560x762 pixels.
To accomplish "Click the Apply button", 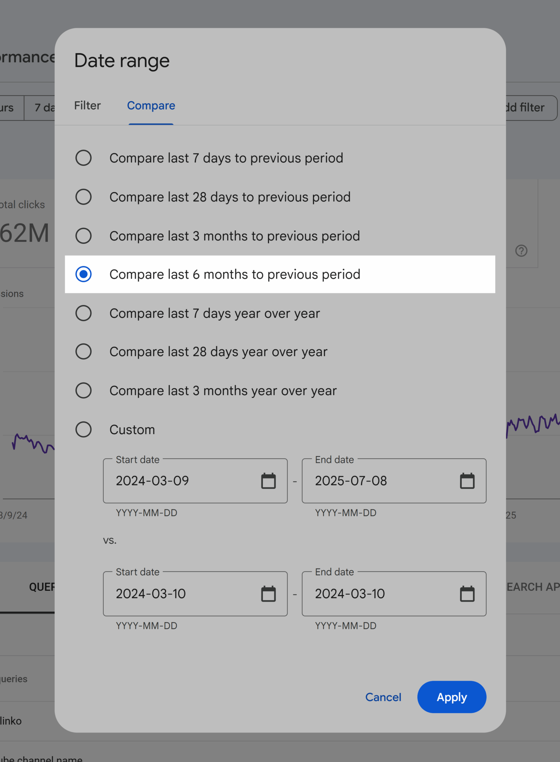I will [452, 697].
